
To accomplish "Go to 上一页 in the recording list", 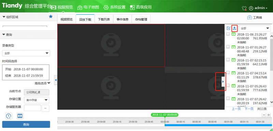I will point(236,109).
